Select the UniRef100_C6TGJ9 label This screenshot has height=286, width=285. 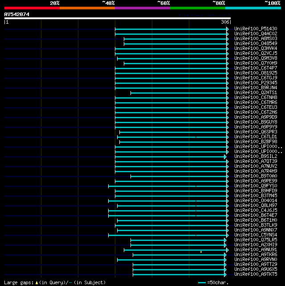256,78
